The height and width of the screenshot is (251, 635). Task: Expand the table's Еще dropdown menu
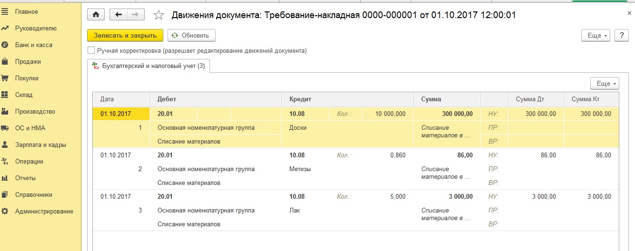[x=604, y=83]
